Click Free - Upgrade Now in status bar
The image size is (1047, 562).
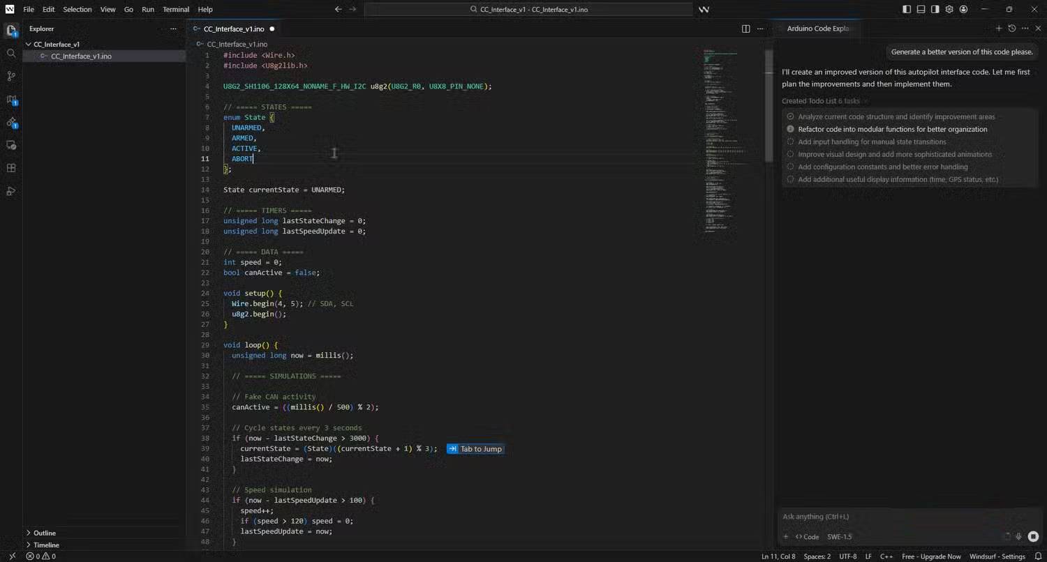pos(931,556)
